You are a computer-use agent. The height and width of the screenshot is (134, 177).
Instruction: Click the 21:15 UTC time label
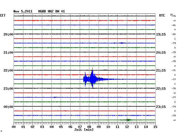(161, 71)
